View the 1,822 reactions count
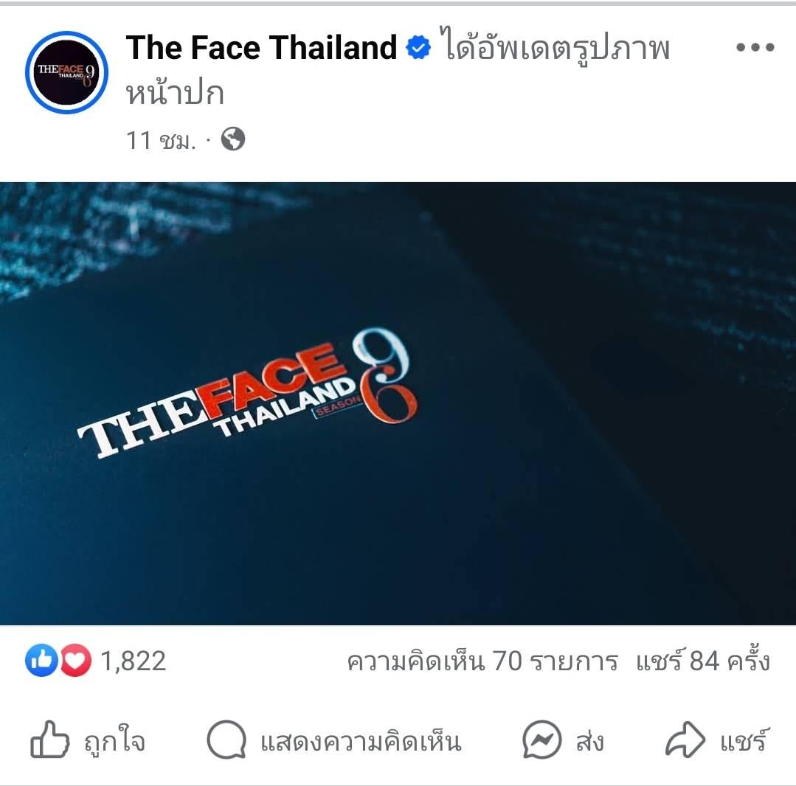This screenshot has width=796, height=786. pos(133,661)
